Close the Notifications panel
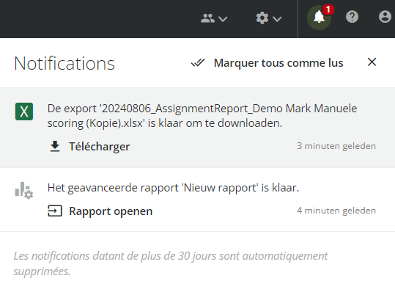 click(x=372, y=62)
